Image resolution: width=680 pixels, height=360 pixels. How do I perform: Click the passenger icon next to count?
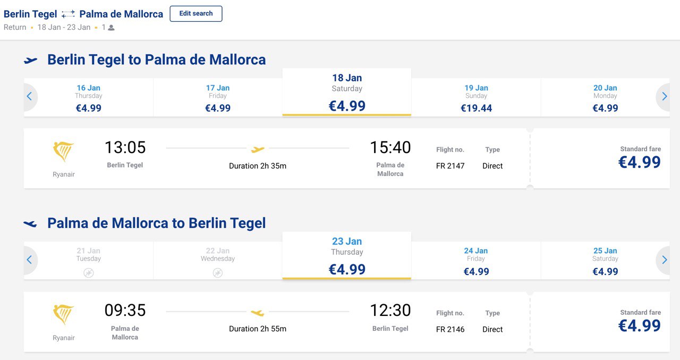(x=111, y=28)
